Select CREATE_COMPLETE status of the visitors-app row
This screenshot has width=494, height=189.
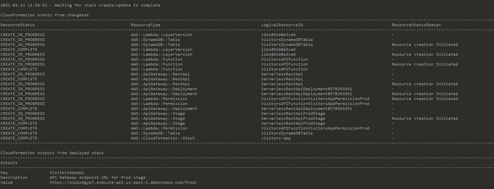coord(19,138)
